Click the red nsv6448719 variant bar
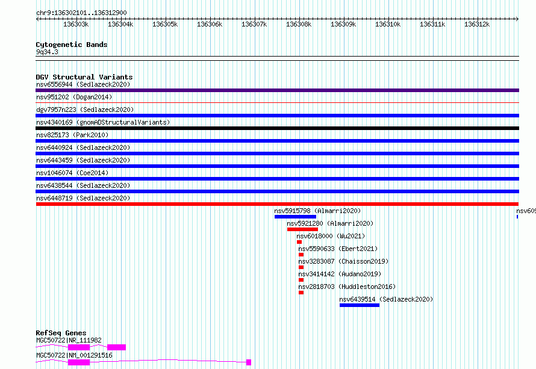The height and width of the screenshot is (369, 536). coord(277,204)
